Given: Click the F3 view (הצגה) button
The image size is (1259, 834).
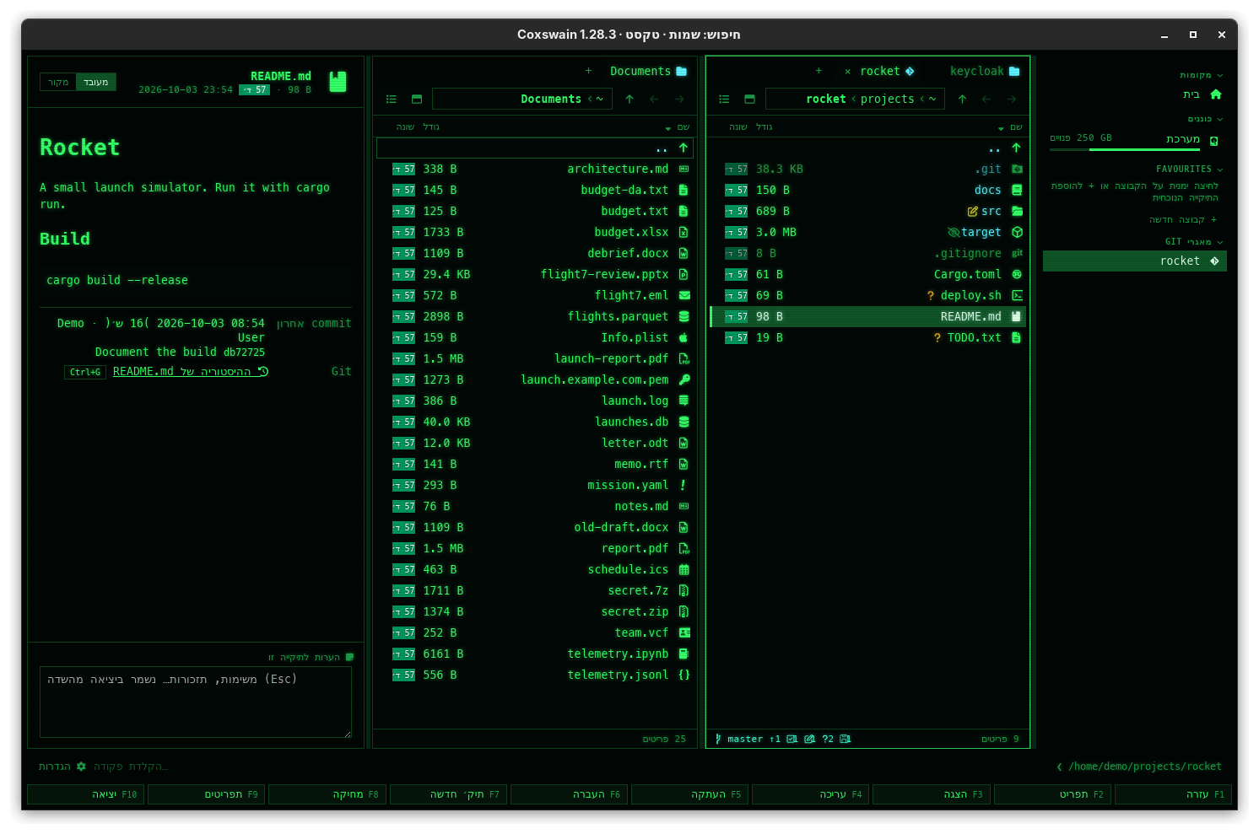Looking at the screenshot, I should tap(932, 794).
